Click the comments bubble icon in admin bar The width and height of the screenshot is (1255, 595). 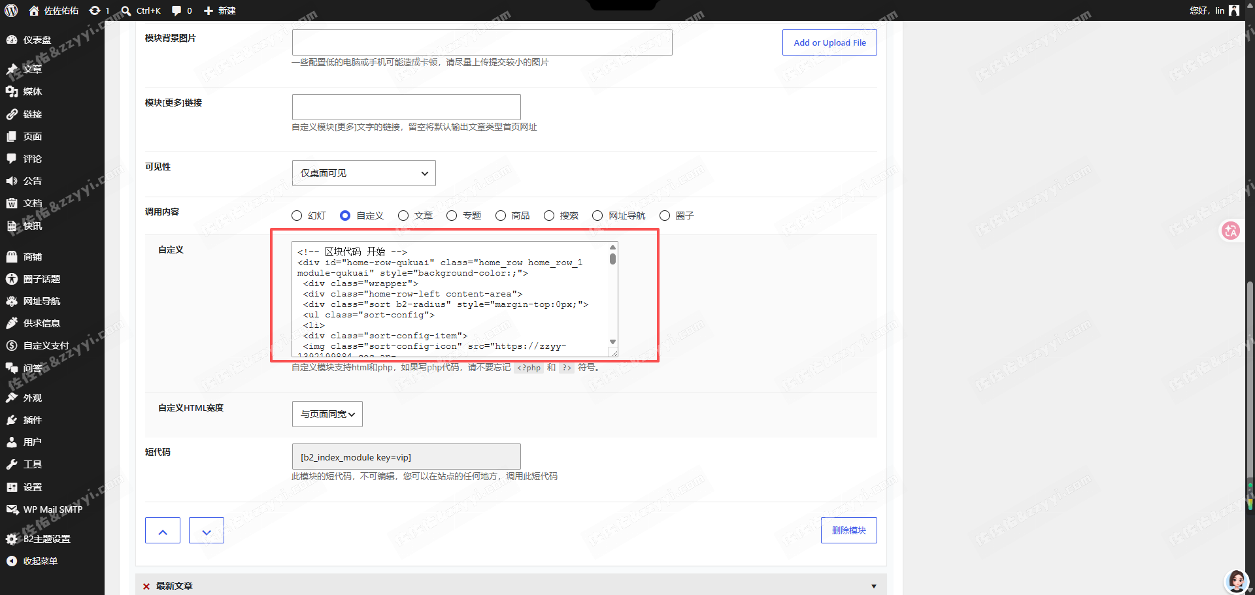tap(176, 10)
